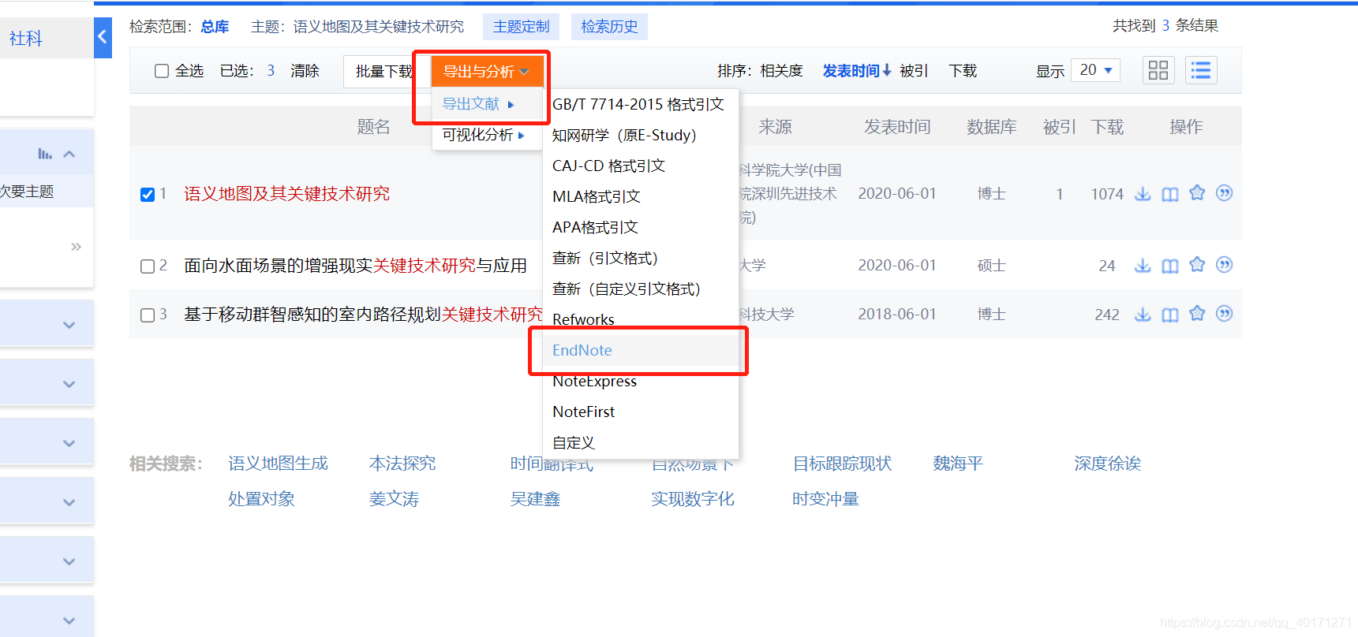Choose APA格式引文 export option
The height and width of the screenshot is (637, 1358).
[x=595, y=227]
